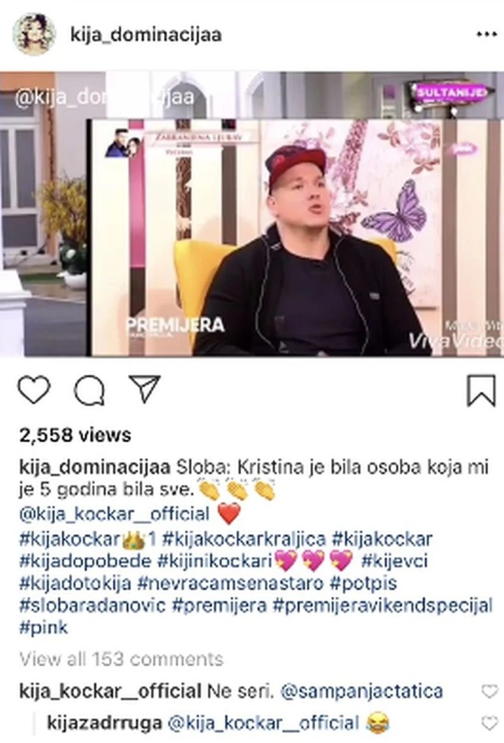
Task: Open the kija_dominacijaa username in the header
Action: [146, 34]
